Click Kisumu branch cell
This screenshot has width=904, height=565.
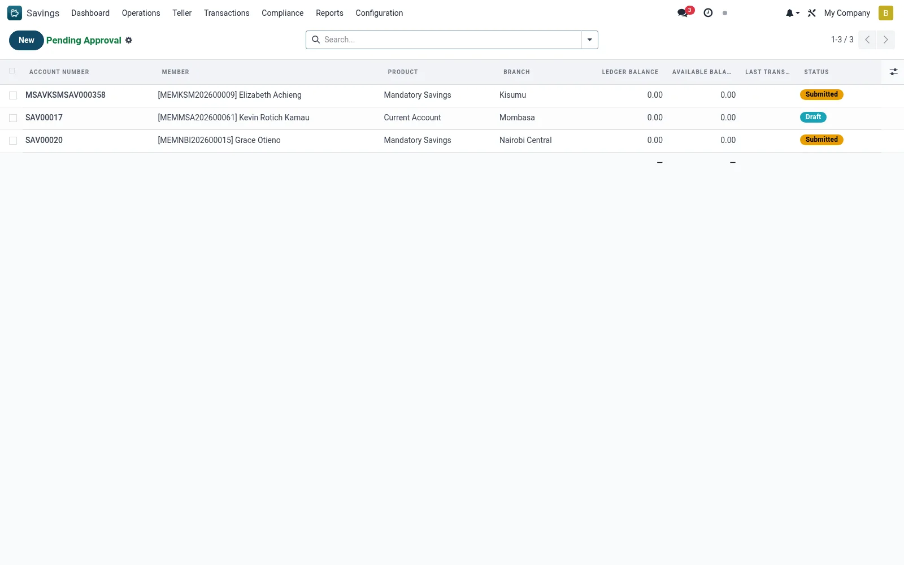point(512,95)
